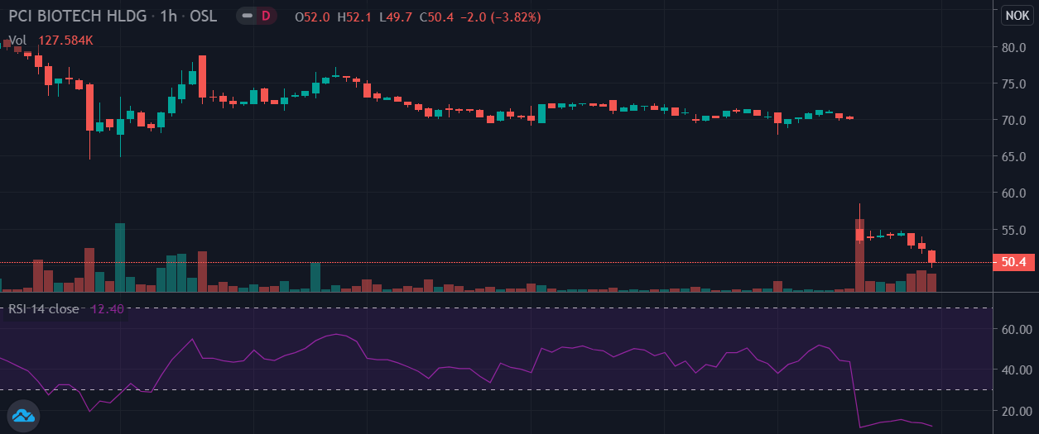The height and width of the screenshot is (434, 1039).
Task: Click the tallest green volume bar
Action: 120,257
